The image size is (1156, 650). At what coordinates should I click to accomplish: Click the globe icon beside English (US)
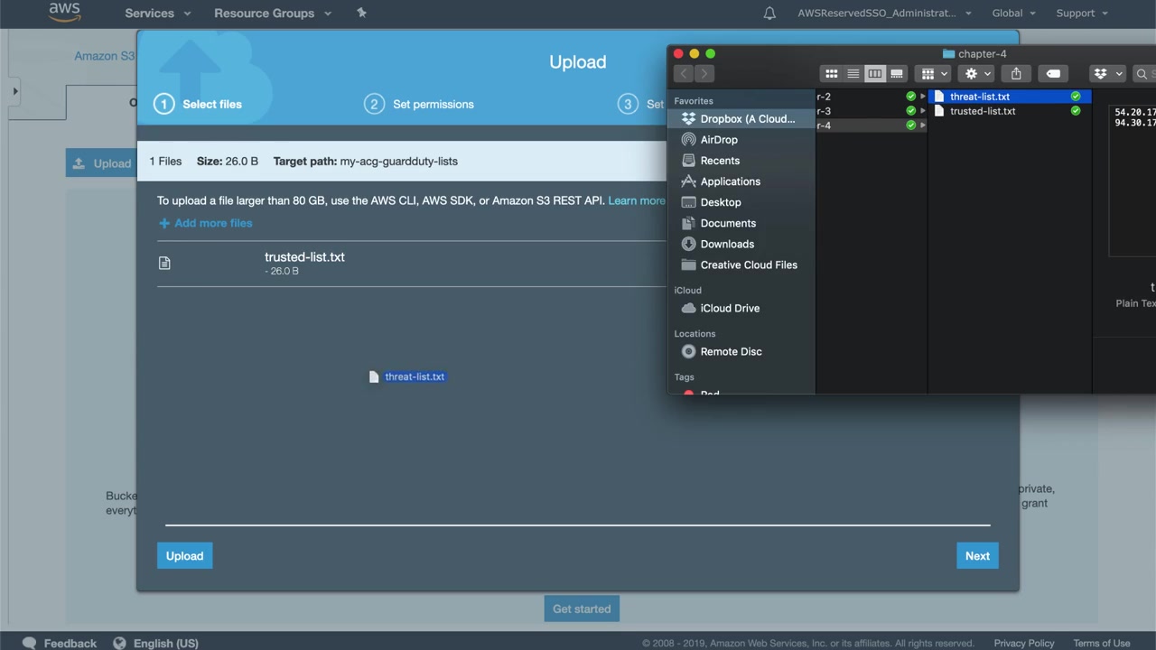pos(119,643)
